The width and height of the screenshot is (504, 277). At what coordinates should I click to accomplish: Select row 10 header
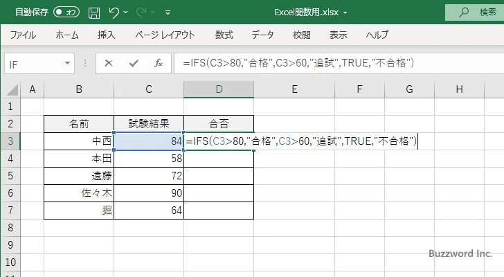10,262
